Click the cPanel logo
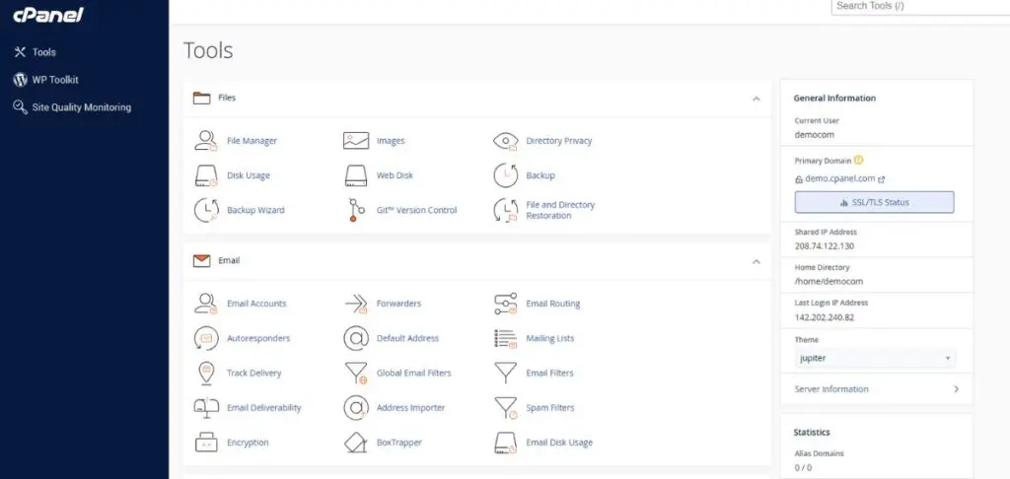Viewport: 1010px width, 479px height. tap(48, 15)
